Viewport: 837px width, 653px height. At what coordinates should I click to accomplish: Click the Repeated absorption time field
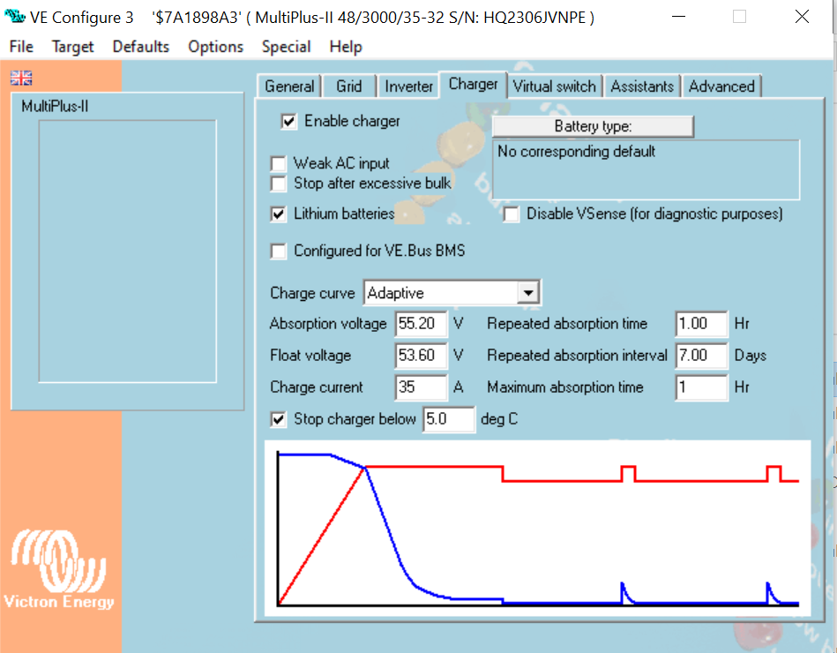(x=701, y=324)
